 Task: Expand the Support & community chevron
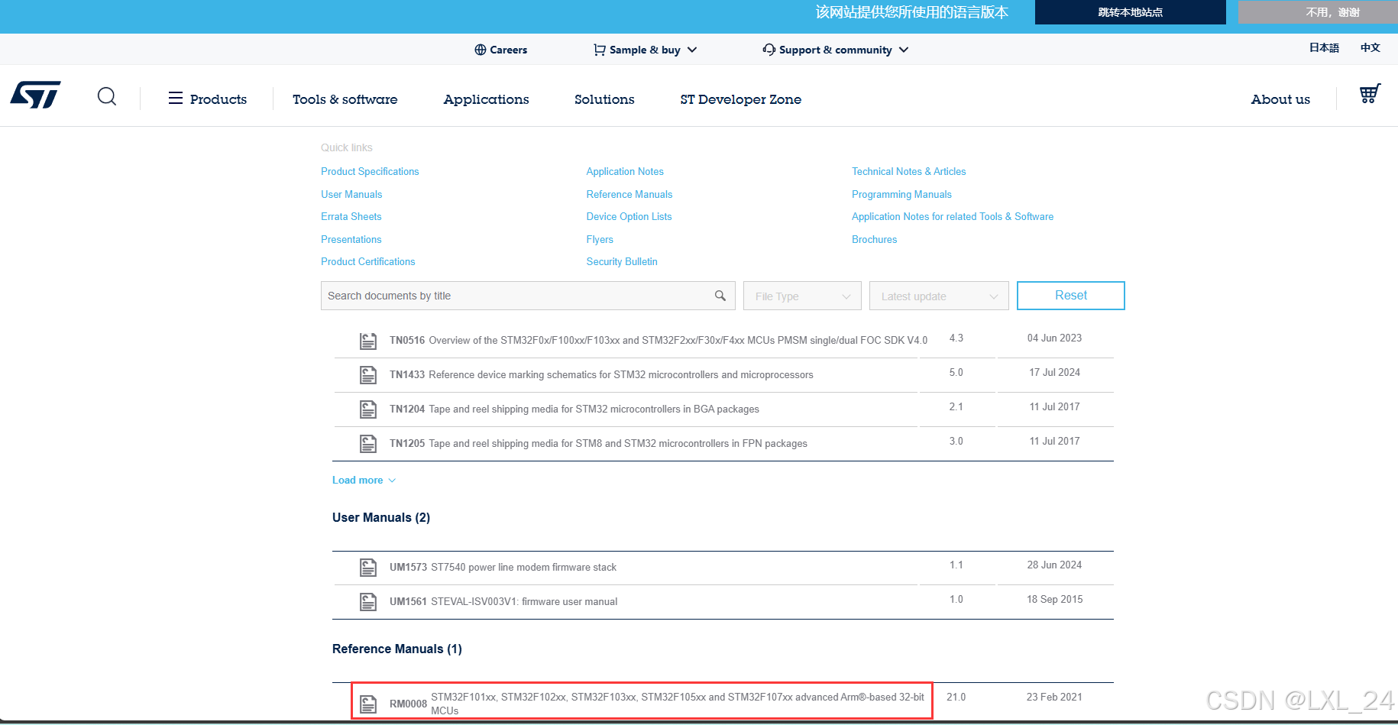click(904, 50)
